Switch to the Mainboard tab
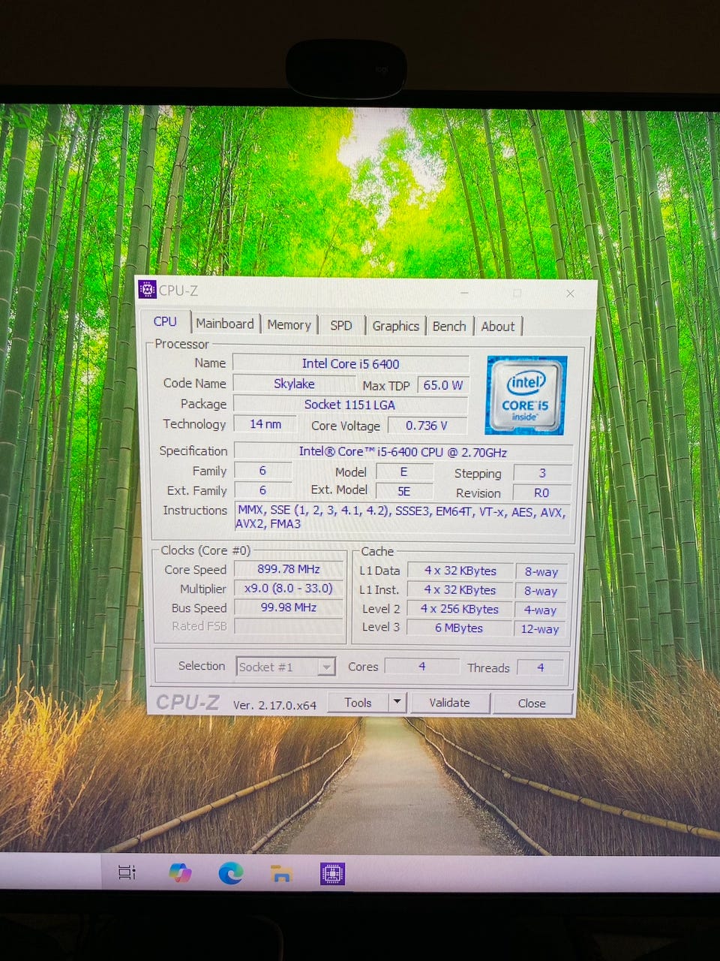 [x=225, y=324]
